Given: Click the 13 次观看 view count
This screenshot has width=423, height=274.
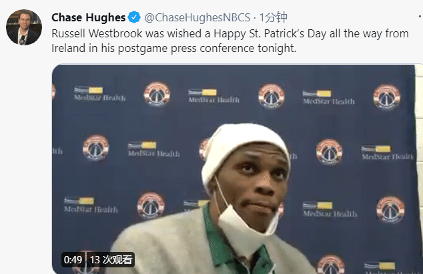Looking at the screenshot, I should click(x=111, y=260).
